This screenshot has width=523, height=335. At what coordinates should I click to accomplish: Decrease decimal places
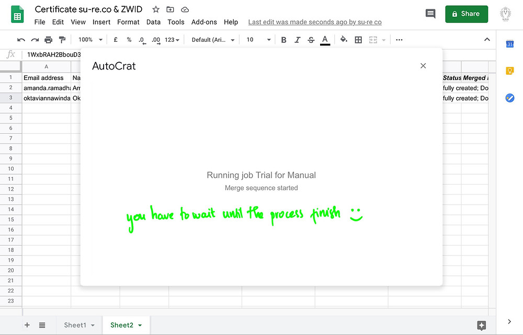[x=142, y=40]
